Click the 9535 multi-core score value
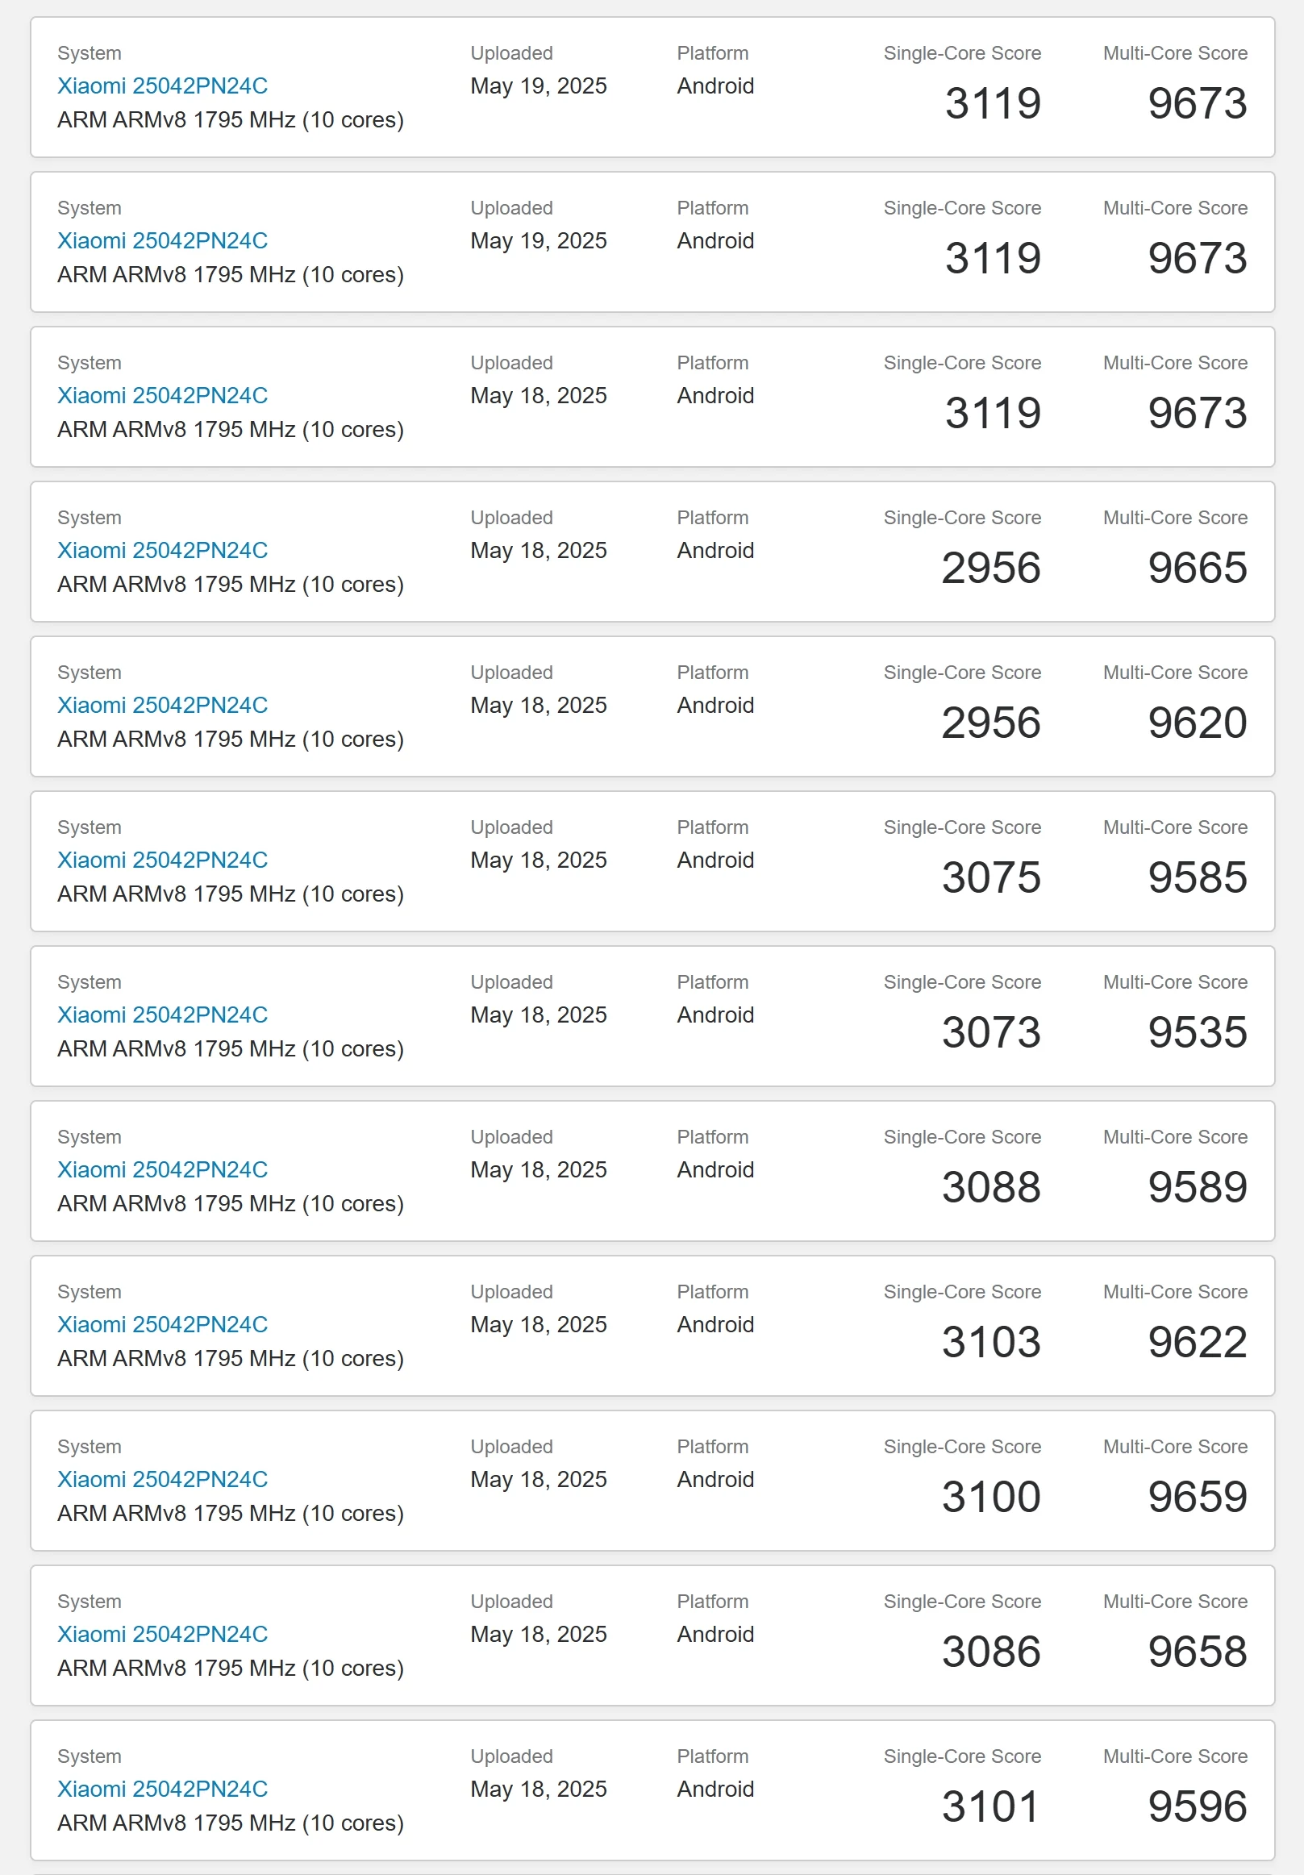Viewport: 1304px width, 1875px height. [x=1197, y=1032]
